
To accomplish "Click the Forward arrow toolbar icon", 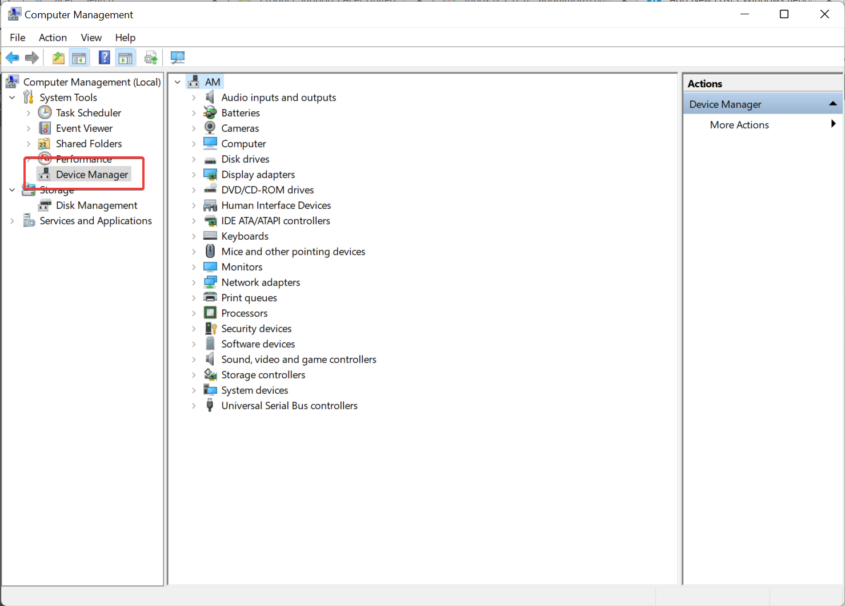I will pyautogui.click(x=32, y=58).
